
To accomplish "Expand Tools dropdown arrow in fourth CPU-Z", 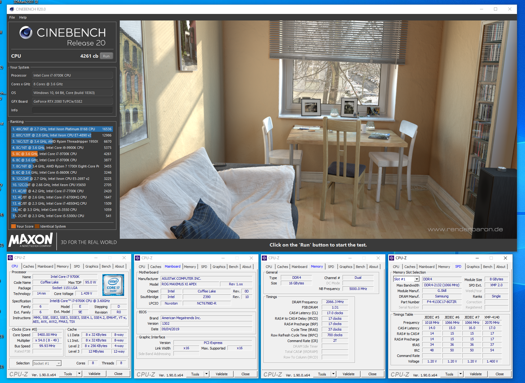I will pos(461,374).
